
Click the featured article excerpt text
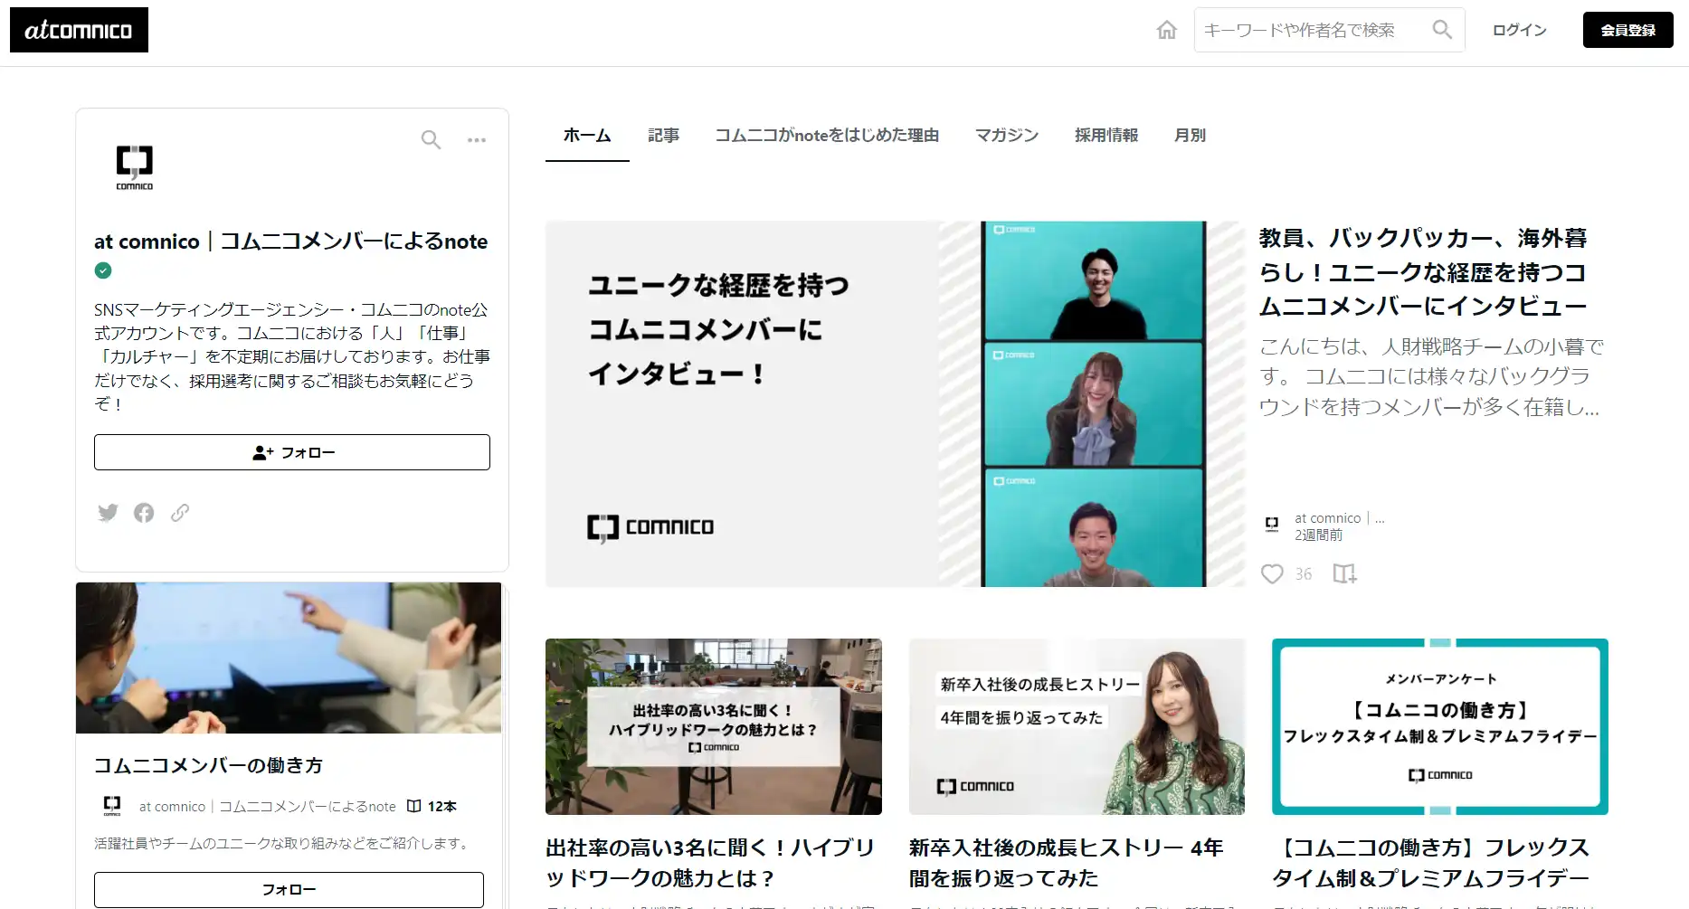[1431, 377]
